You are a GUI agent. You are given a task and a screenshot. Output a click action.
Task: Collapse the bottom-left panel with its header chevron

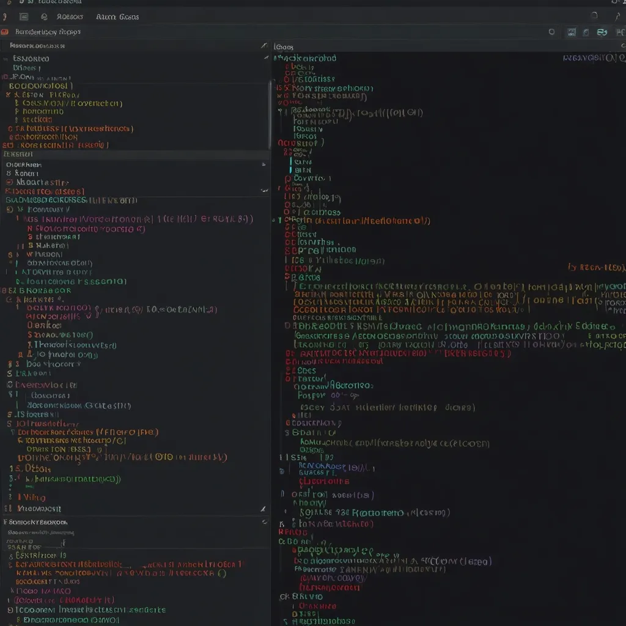coord(264,522)
